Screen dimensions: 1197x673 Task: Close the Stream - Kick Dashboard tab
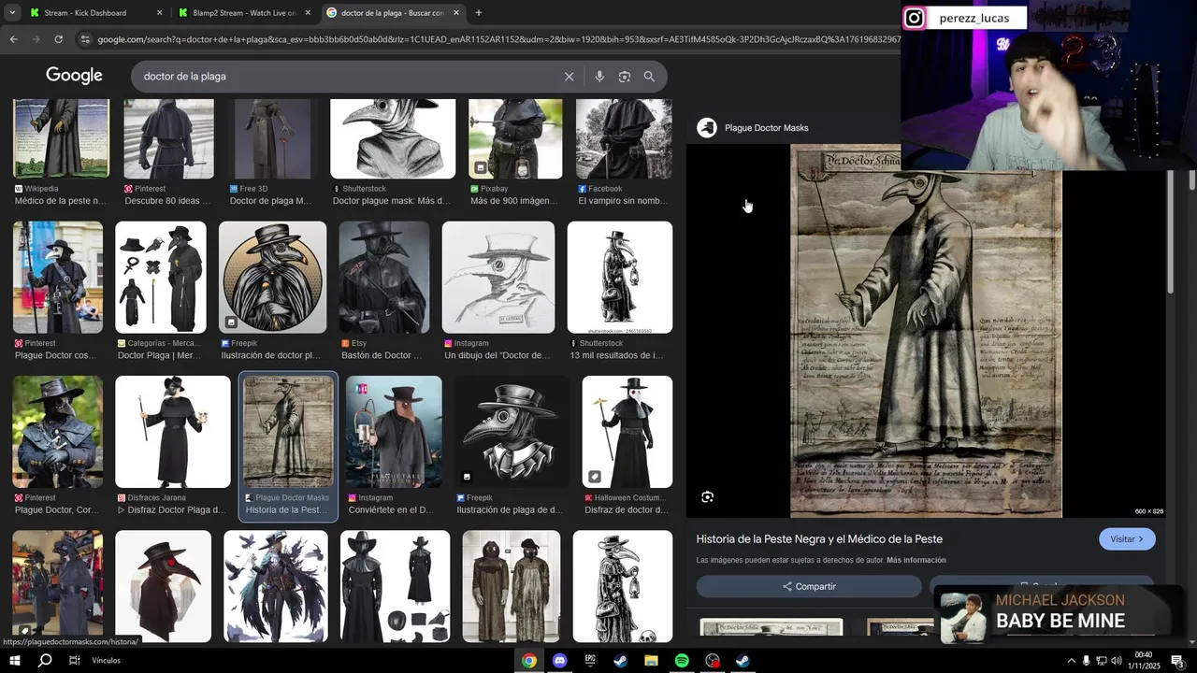[x=159, y=13]
